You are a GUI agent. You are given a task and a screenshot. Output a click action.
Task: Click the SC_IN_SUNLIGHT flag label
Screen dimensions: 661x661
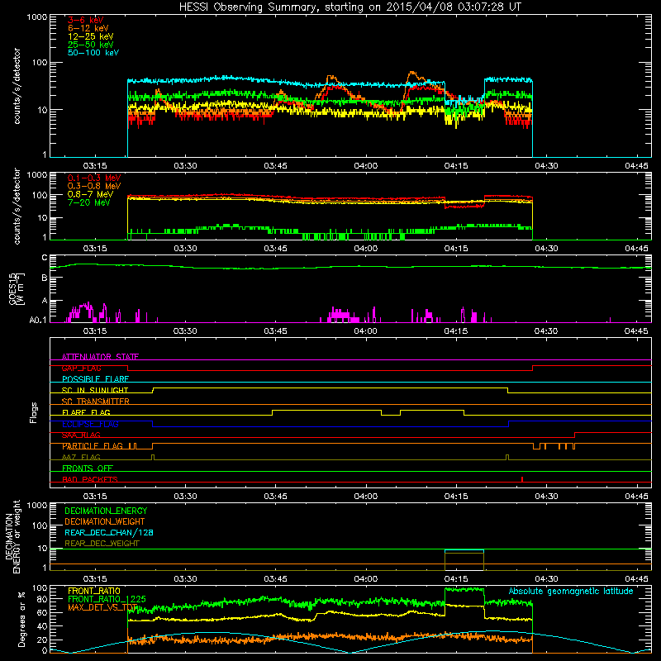95,390
